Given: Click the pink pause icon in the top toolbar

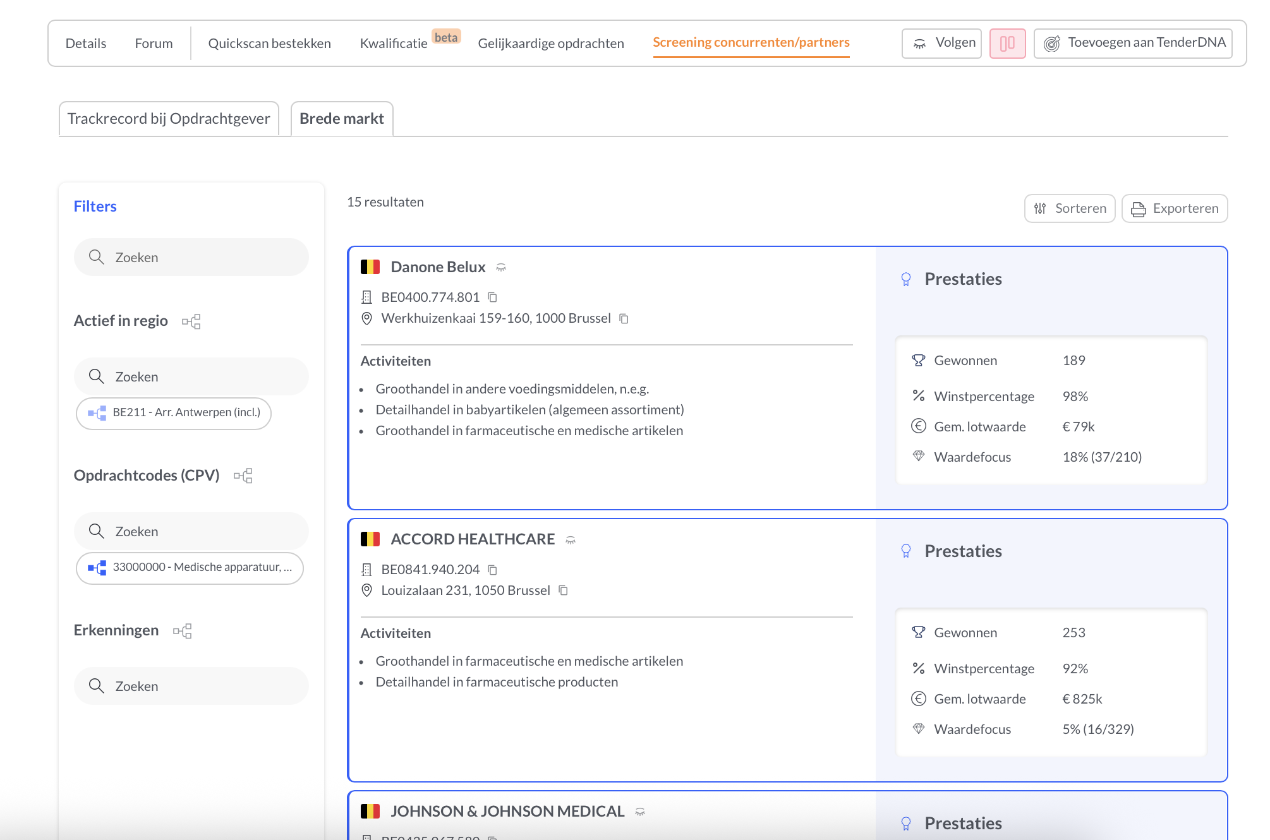Looking at the screenshot, I should point(1007,43).
